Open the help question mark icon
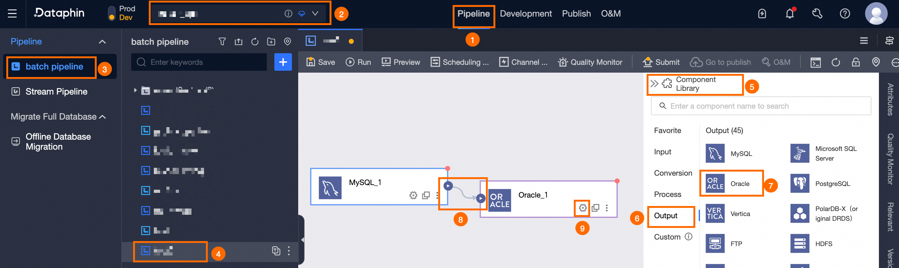The image size is (899, 268). [x=845, y=13]
